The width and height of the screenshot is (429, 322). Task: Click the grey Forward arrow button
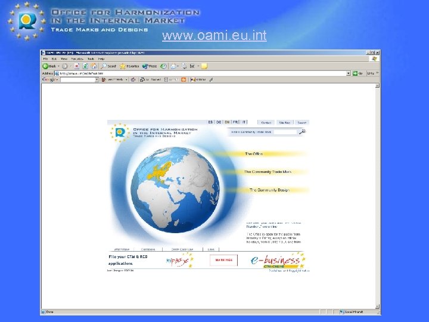tap(65, 66)
